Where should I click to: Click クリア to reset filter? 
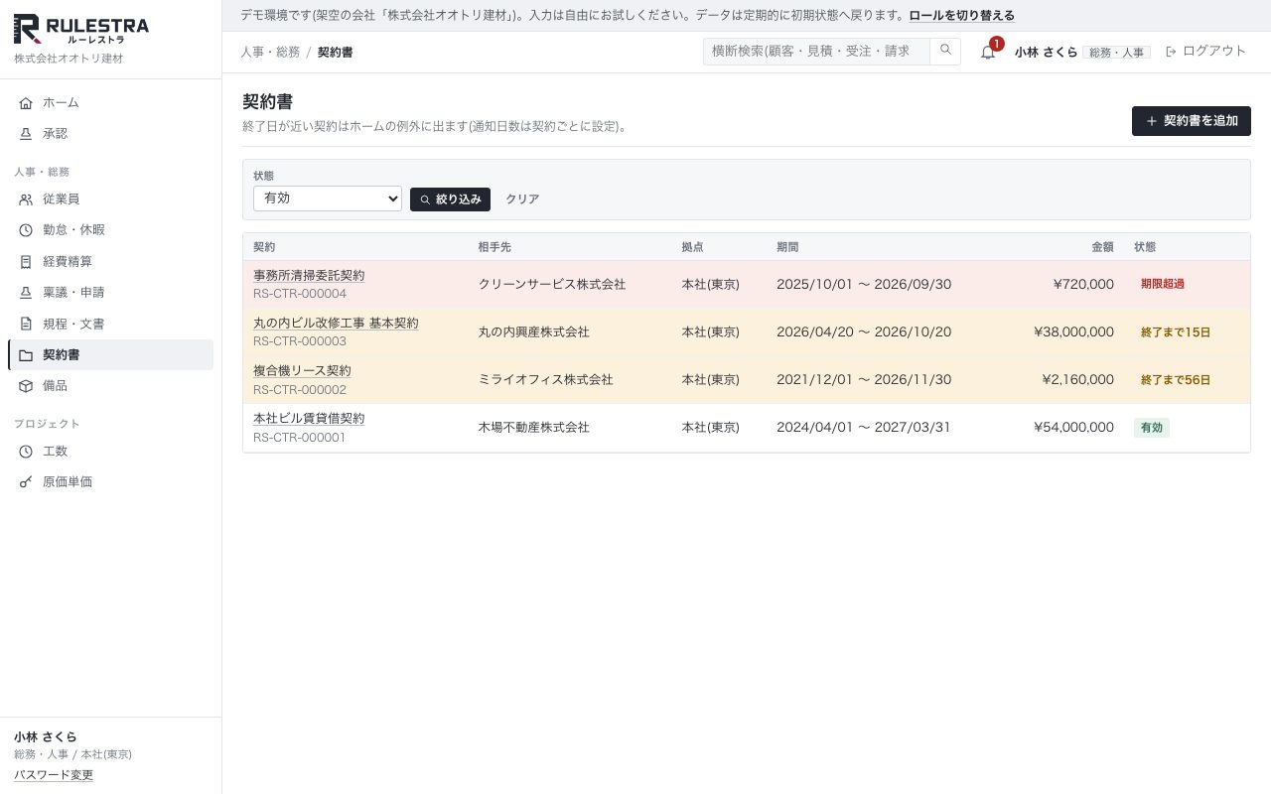pos(522,199)
